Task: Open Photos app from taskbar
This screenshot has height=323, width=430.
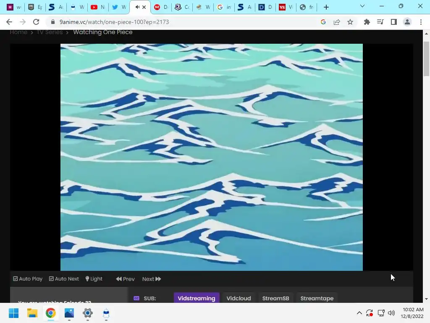Action: point(69,313)
